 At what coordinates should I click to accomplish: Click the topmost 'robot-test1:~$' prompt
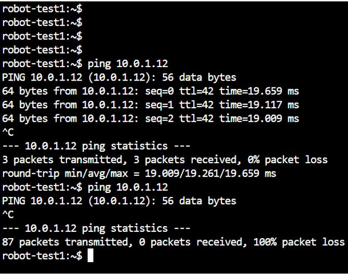click(42, 9)
